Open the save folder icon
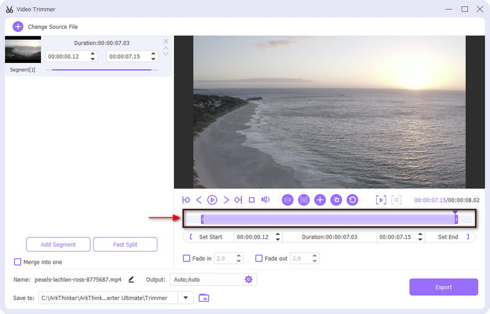 click(x=204, y=297)
